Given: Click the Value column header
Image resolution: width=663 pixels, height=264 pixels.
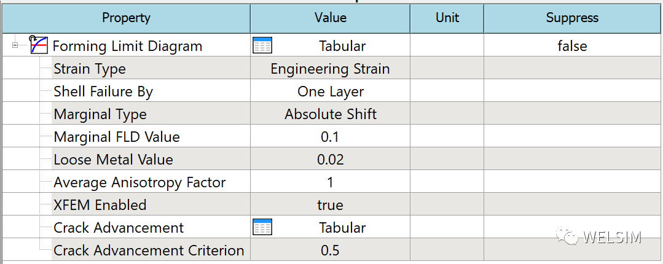Looking at the screenshot, I should pyautogui.click(x=330, y=17).
